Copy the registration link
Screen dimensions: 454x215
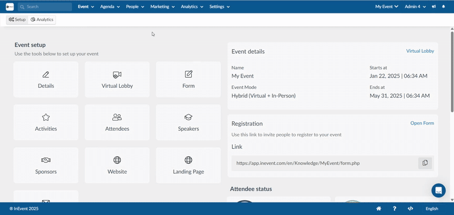[425, 163]
